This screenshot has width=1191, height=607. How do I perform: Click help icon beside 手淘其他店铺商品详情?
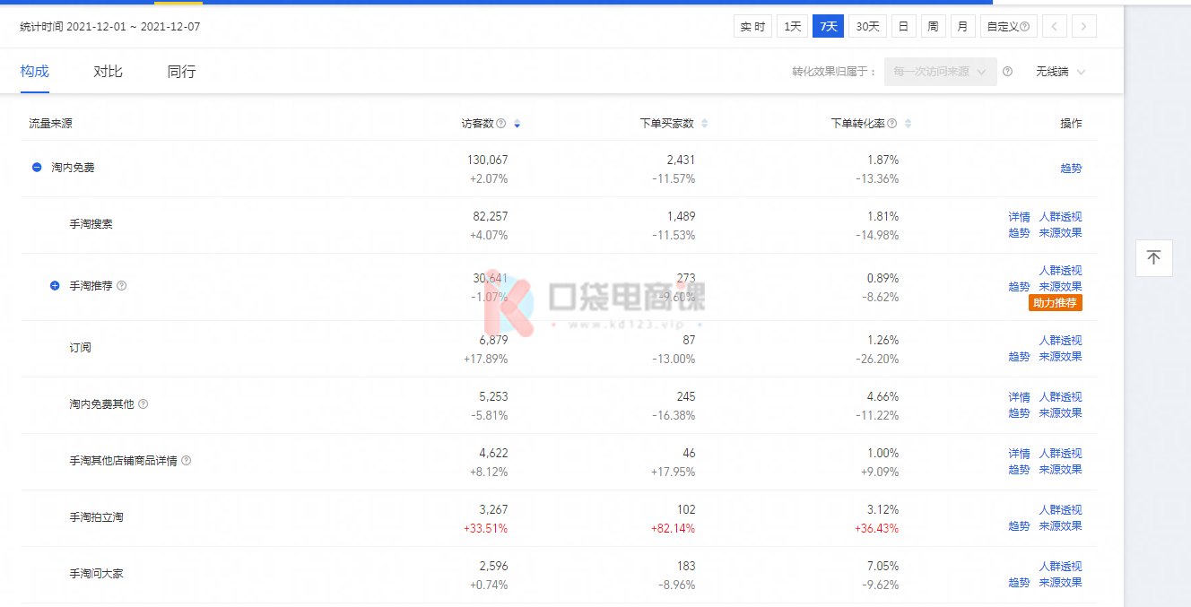[x=187, y=461]
